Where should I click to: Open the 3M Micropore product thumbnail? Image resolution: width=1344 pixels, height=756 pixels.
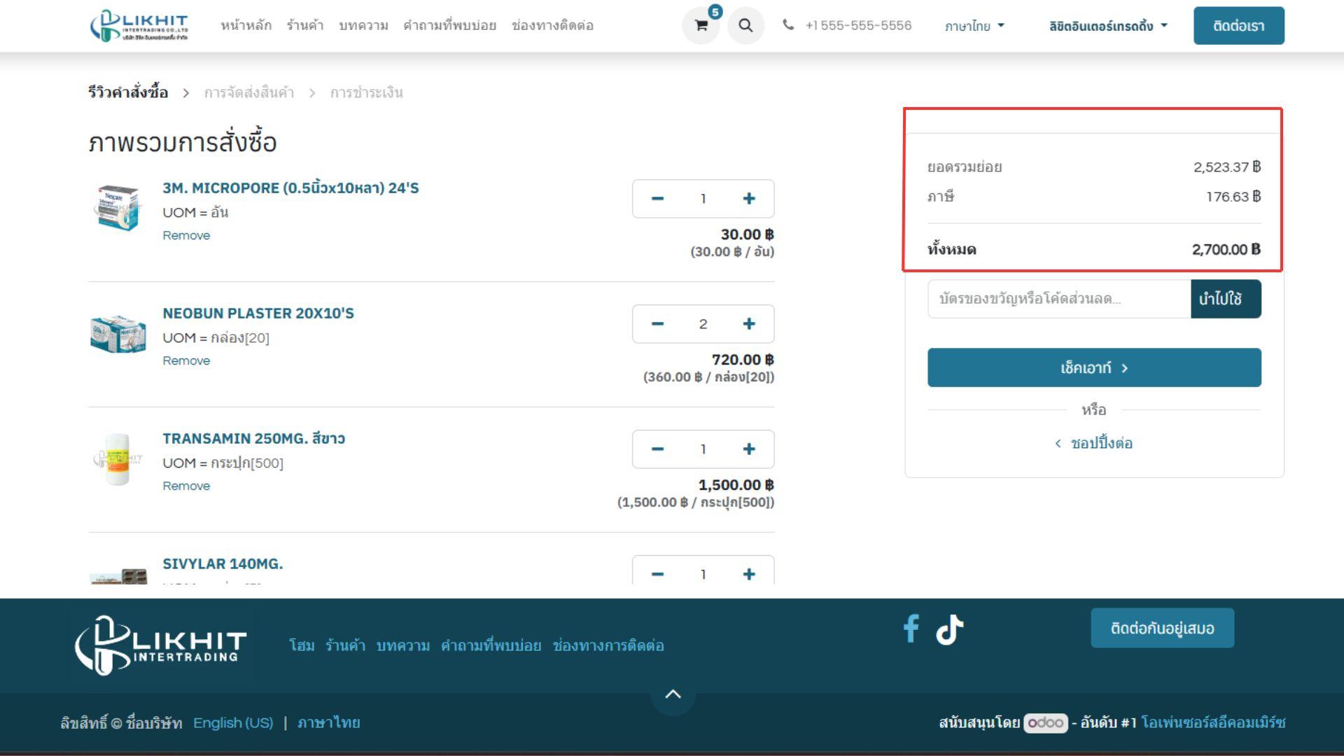(x=118, y=207)
